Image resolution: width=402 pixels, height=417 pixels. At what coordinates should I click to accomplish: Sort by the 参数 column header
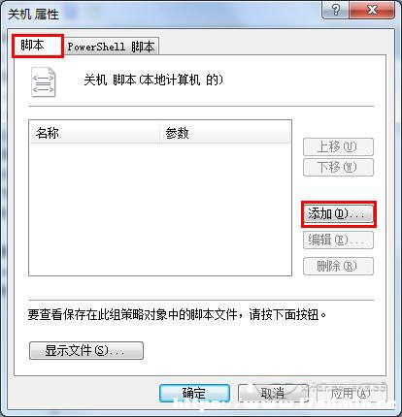[x=225, y=133]
